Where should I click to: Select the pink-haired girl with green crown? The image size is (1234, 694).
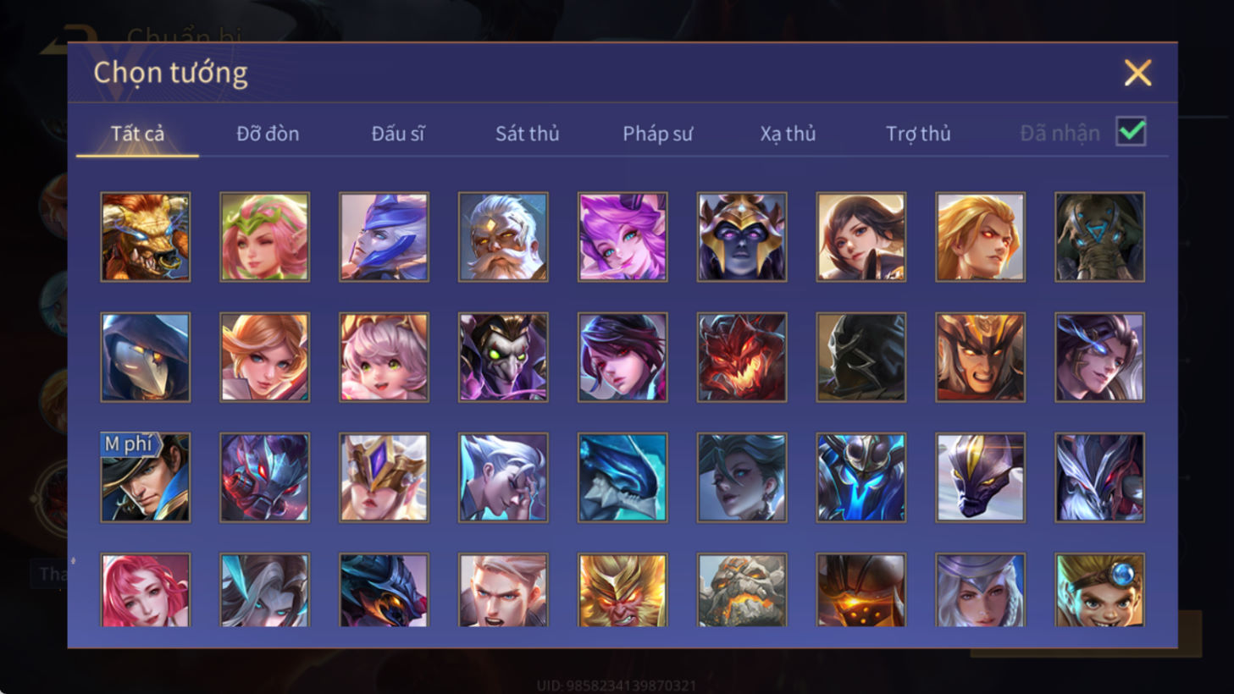(x=265, y=237)
